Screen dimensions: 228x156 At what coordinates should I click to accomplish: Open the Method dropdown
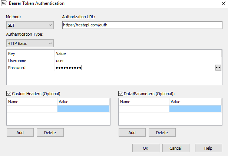pos(30,25)
